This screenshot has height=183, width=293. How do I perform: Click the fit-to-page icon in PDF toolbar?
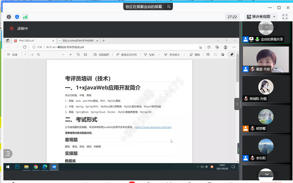pos(85,55)
